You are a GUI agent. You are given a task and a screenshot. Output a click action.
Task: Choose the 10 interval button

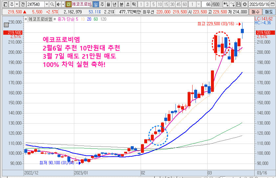160,4
